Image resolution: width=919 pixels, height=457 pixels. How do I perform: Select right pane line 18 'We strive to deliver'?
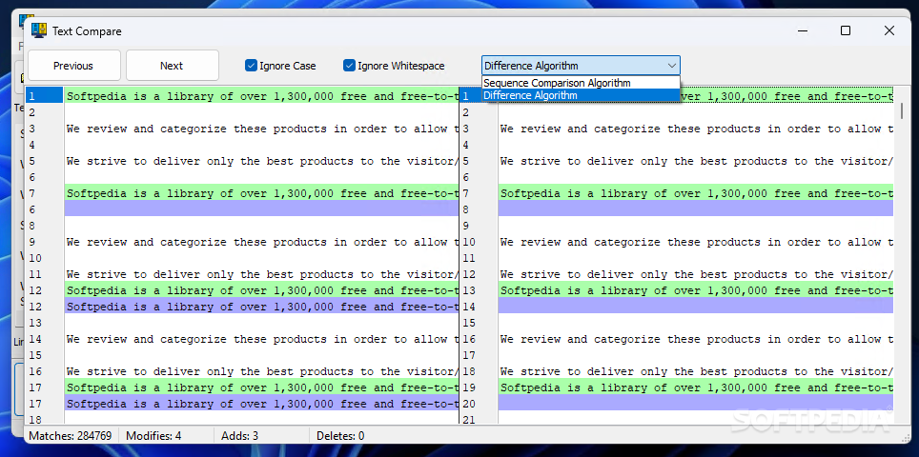pos(696,371)
